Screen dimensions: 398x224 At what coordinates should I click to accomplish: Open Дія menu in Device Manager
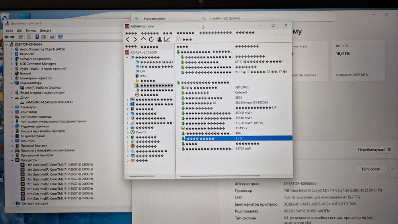[19, 31]
